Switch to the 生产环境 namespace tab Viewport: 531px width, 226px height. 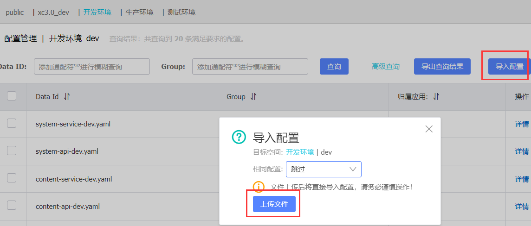[139, 13]
